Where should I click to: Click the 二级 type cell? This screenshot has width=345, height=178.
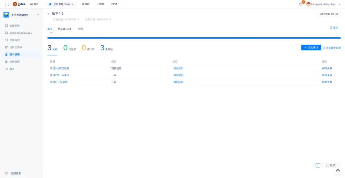114,82
